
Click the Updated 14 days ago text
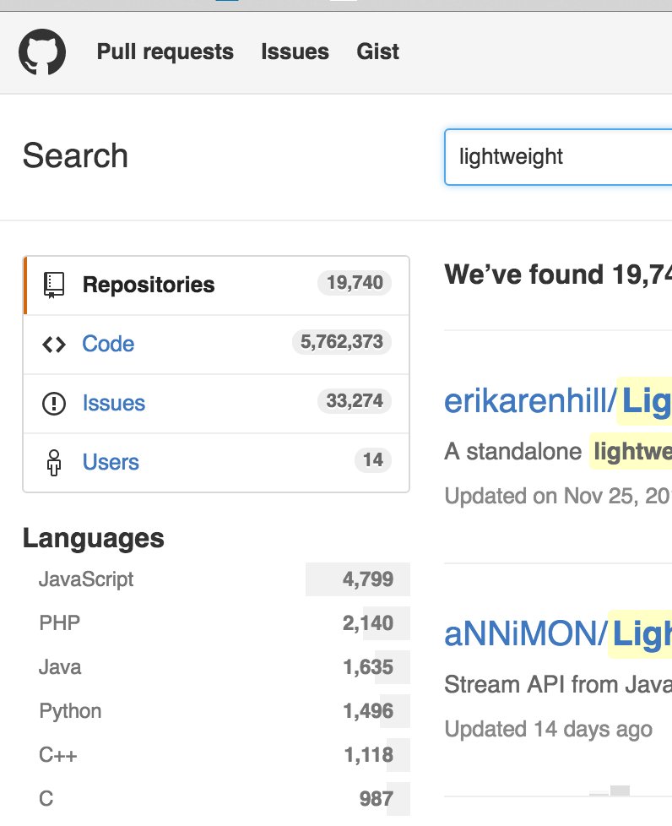point(548,730)
